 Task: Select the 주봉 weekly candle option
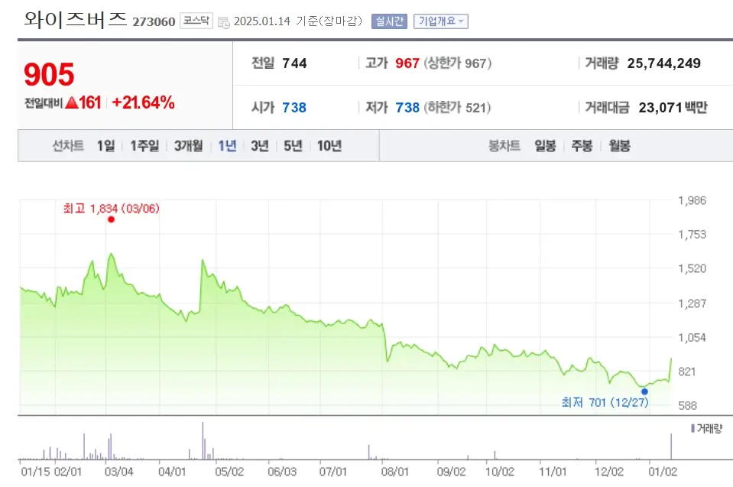(x=582, y=145)
